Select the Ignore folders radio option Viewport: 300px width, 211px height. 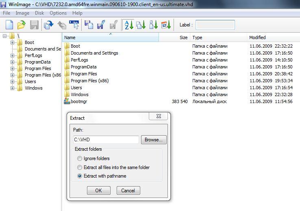80,158
